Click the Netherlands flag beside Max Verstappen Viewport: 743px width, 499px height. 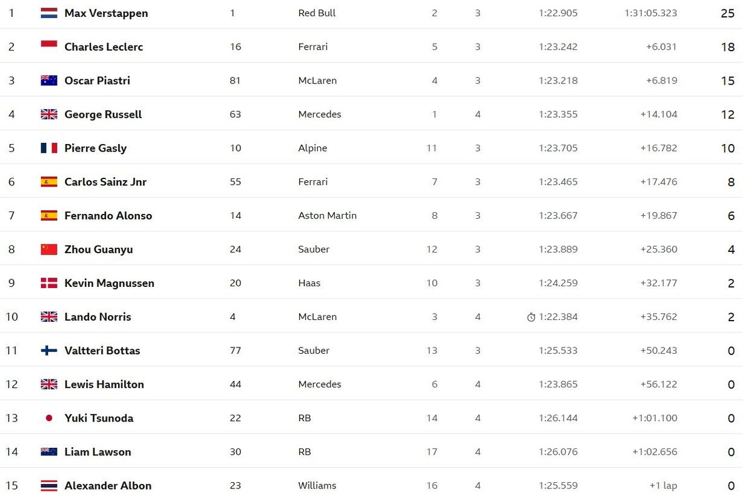click(x=49, y=13)
